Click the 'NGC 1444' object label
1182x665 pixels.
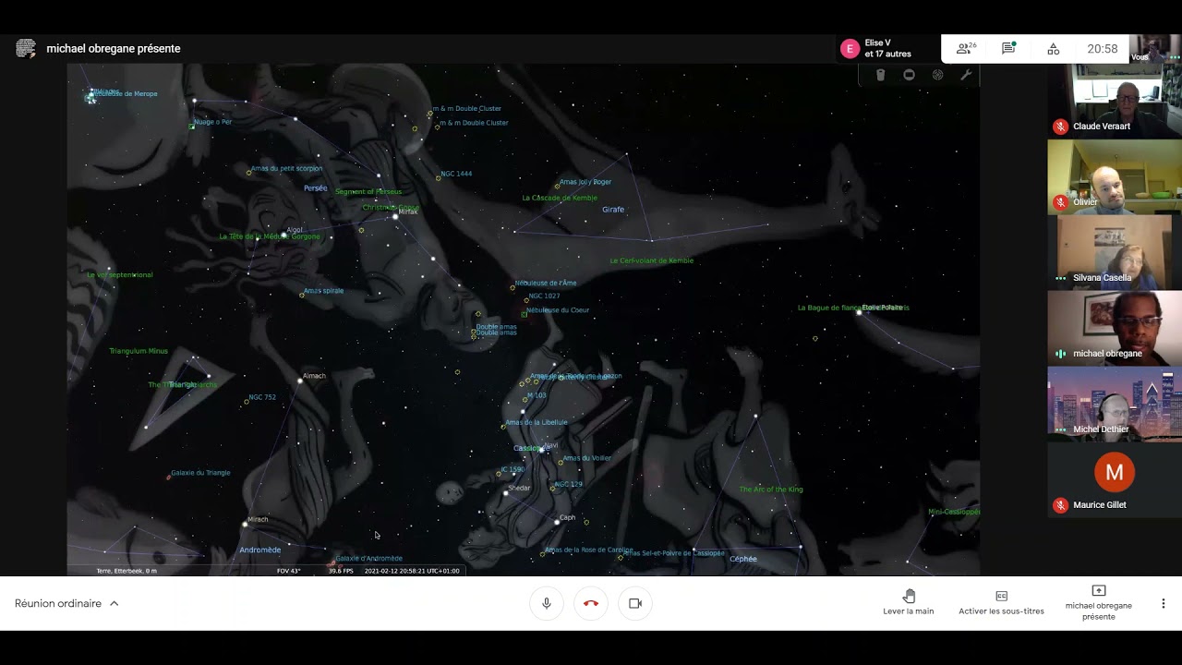coord(456,174)
